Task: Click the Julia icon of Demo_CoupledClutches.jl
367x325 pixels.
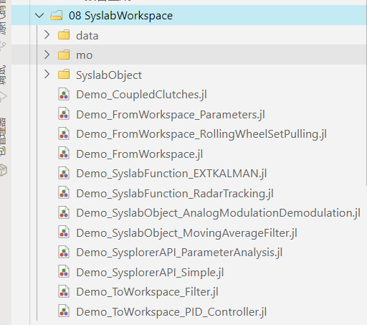Action: (x=64, y=94)
